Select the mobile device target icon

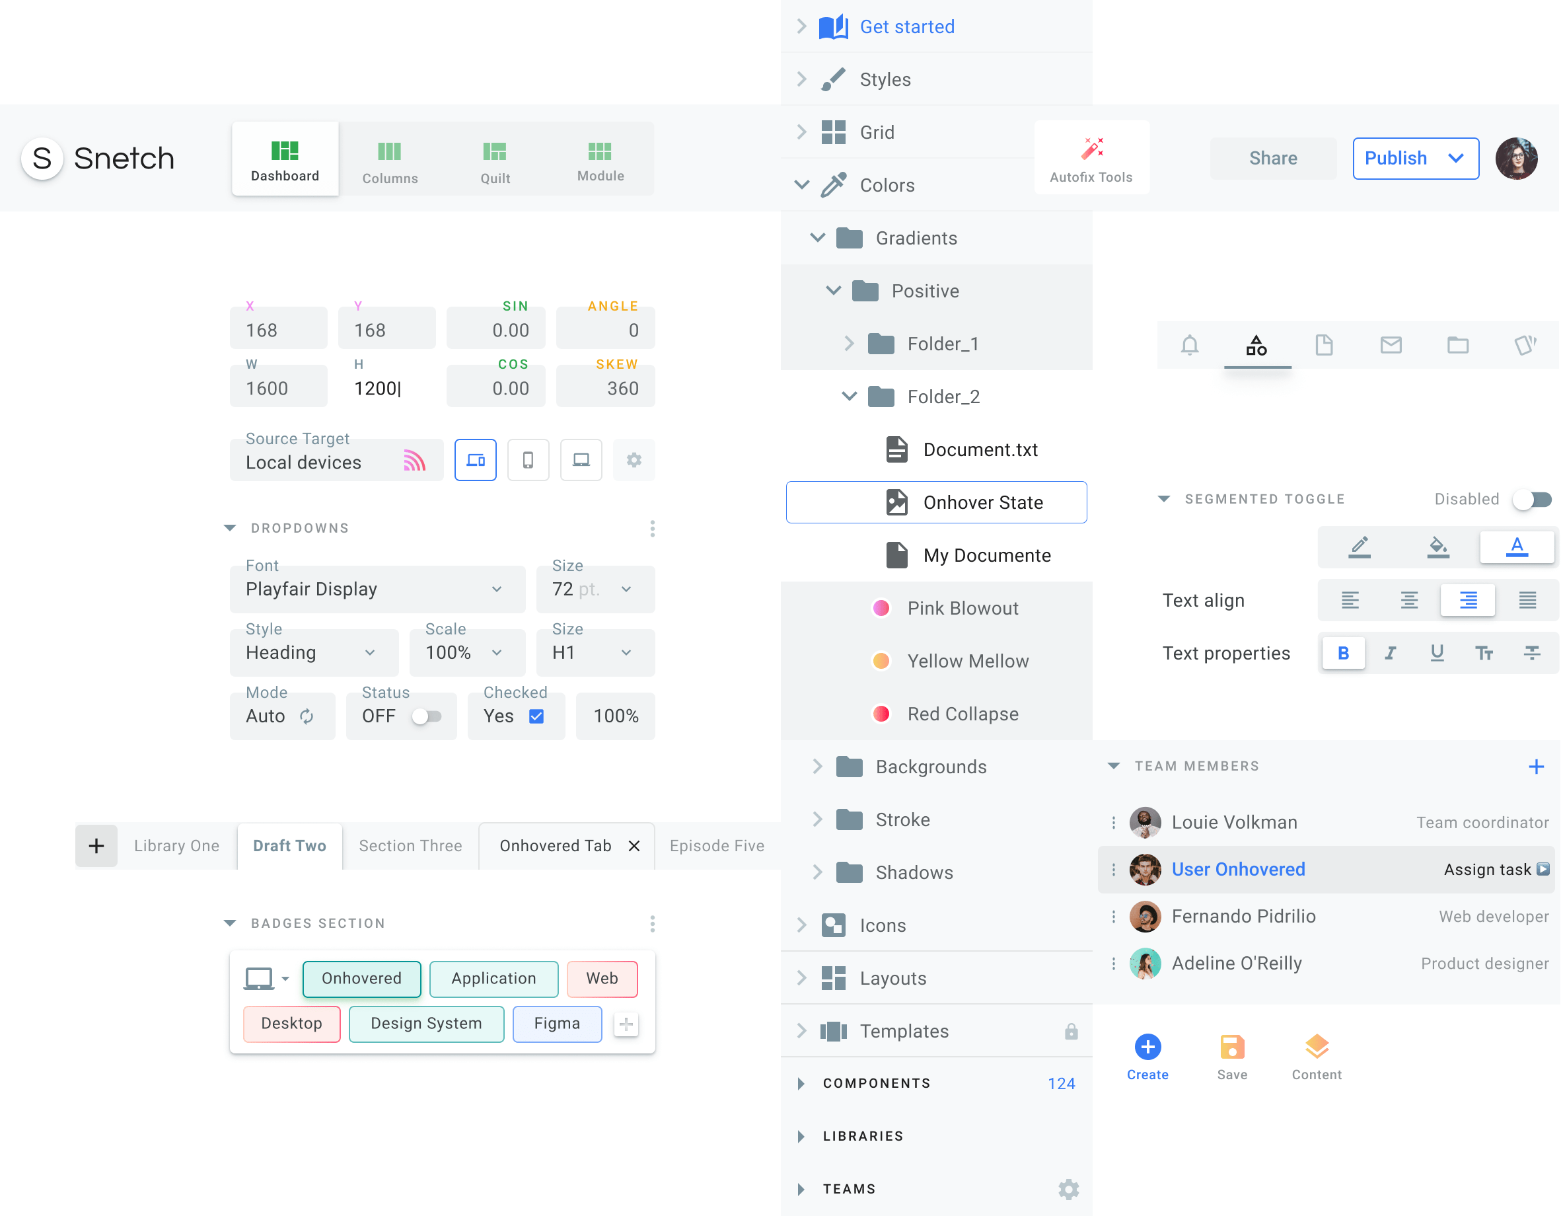[x=528, y=460]
